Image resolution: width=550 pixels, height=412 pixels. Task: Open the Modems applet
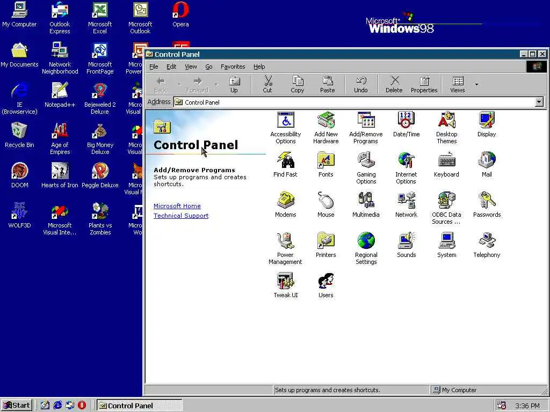click(x=286, y=205)
